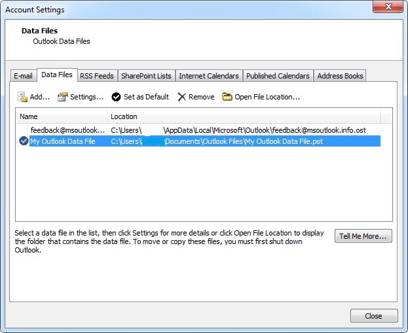This screenshot has height=333, width=408.
Task: Switch to Published Calendars tab
Action: [x=278, y=76]
